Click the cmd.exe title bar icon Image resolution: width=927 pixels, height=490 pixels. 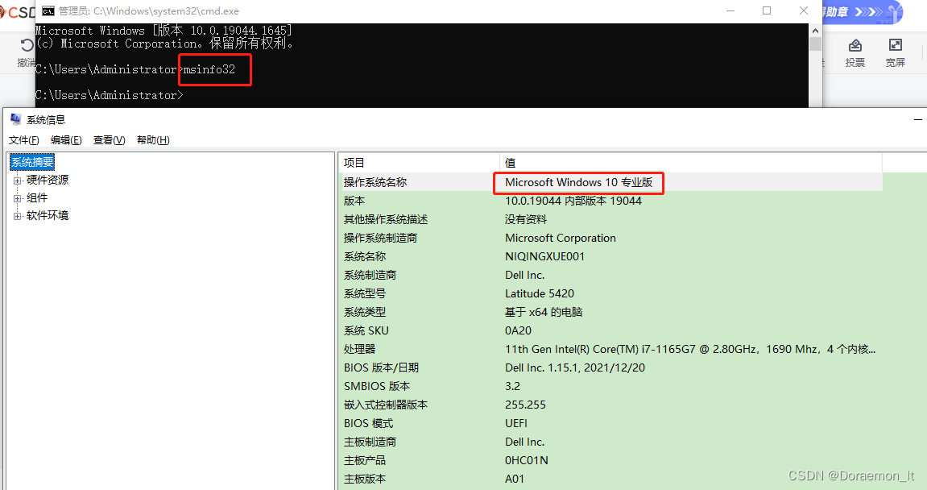(48, 10)
